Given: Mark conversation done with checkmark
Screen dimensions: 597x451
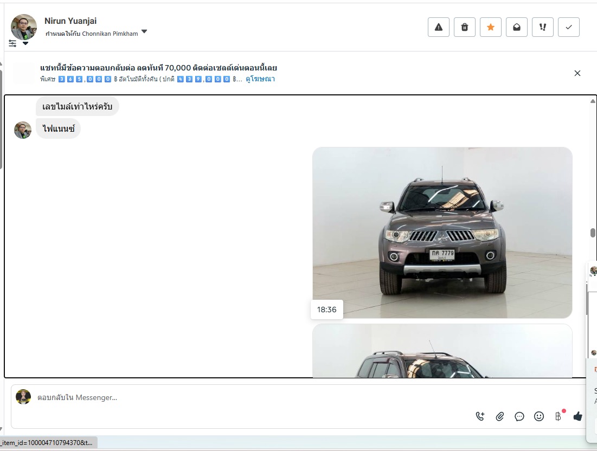Looking at the screenshot, I should [x=568, y=27].
